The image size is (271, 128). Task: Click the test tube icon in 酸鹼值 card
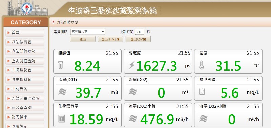pyautogui.click(x=61, y=65)
